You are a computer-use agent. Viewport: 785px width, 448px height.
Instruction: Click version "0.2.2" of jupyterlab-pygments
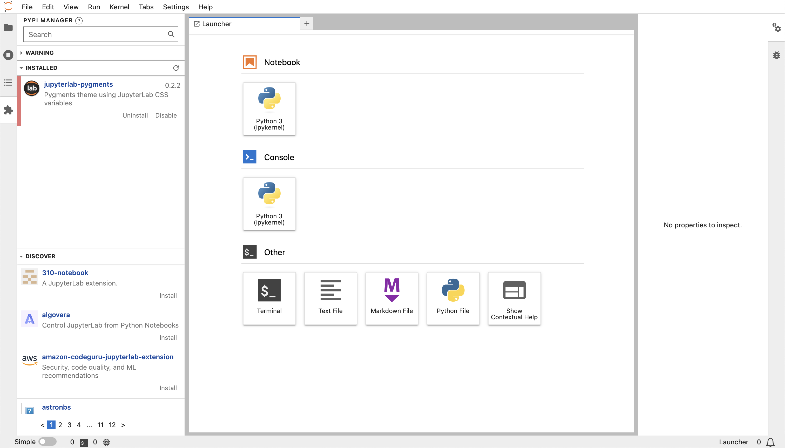tap(173, 85)
